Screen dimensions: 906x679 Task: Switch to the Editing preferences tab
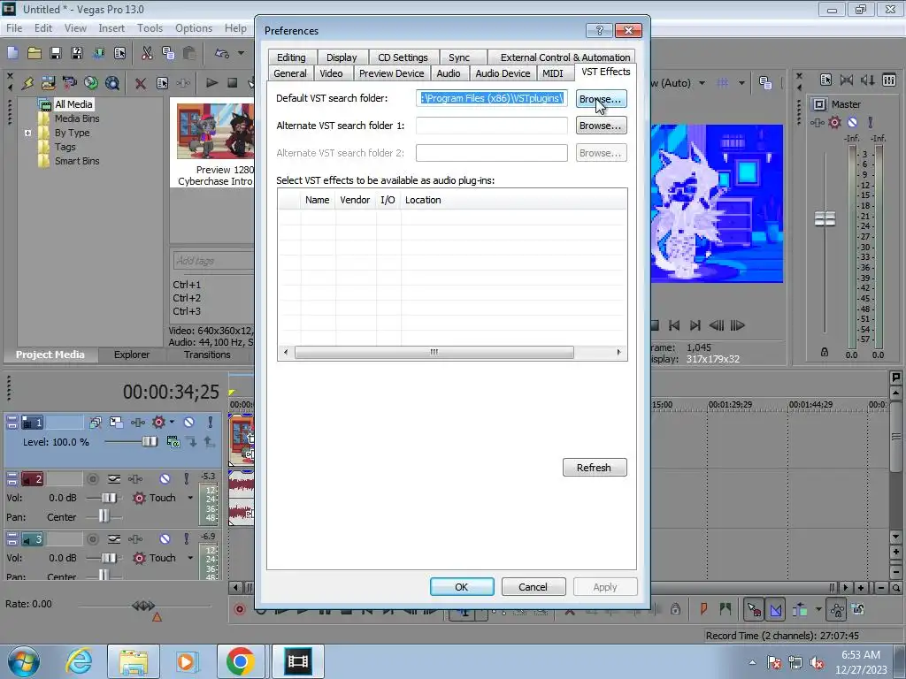point(291,57)
